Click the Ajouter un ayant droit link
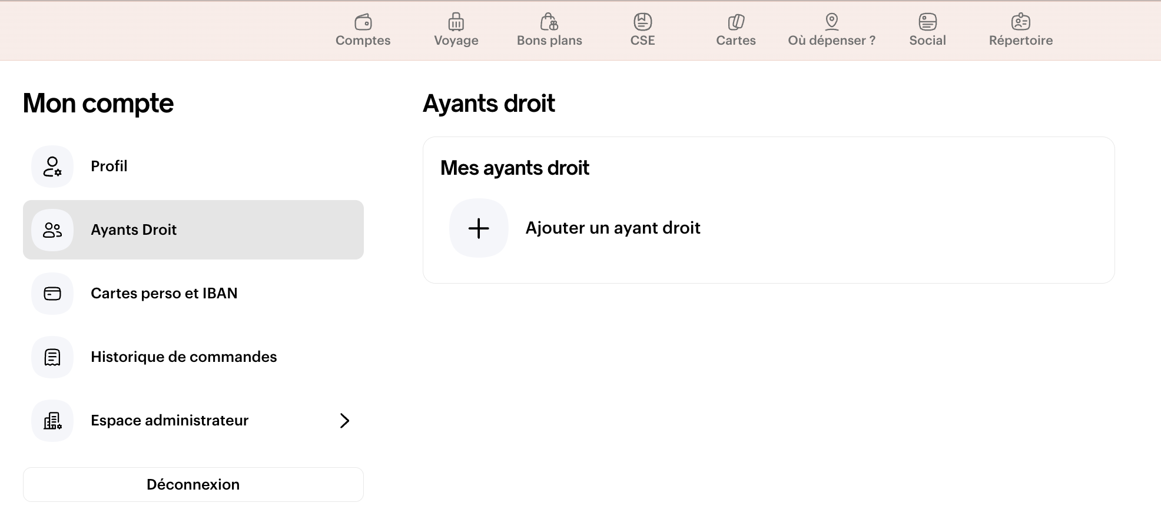The height and width of the screenshot is (519, 1161). (x=612, y=228)
